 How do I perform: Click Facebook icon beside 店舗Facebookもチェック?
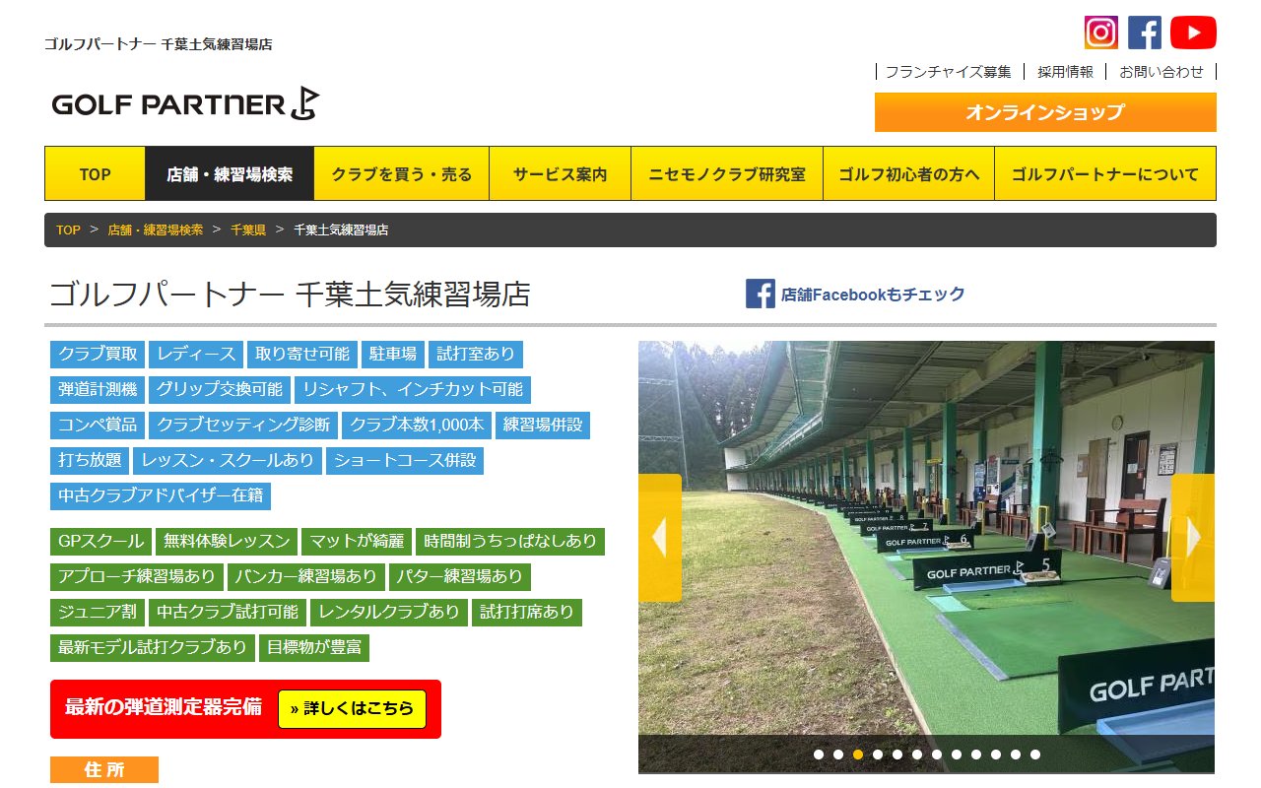(761, 294)
